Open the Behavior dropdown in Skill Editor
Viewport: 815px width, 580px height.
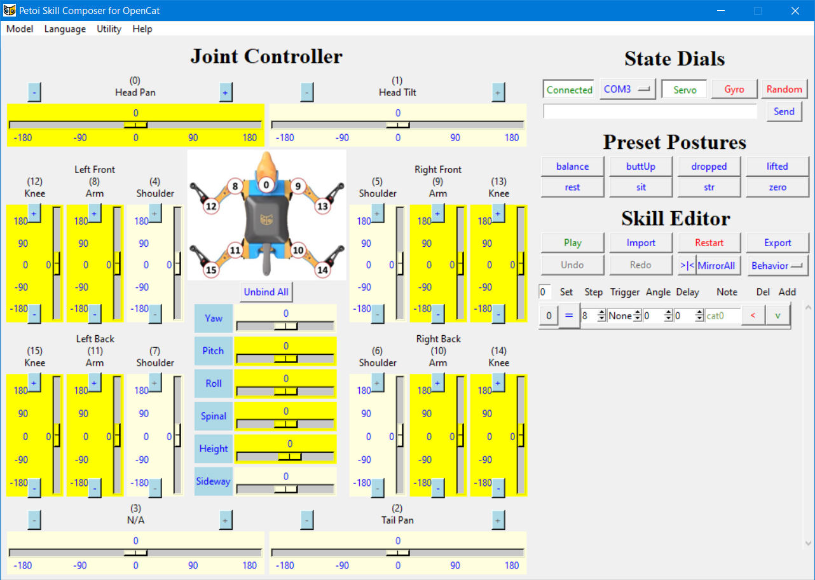pos(777,265)
